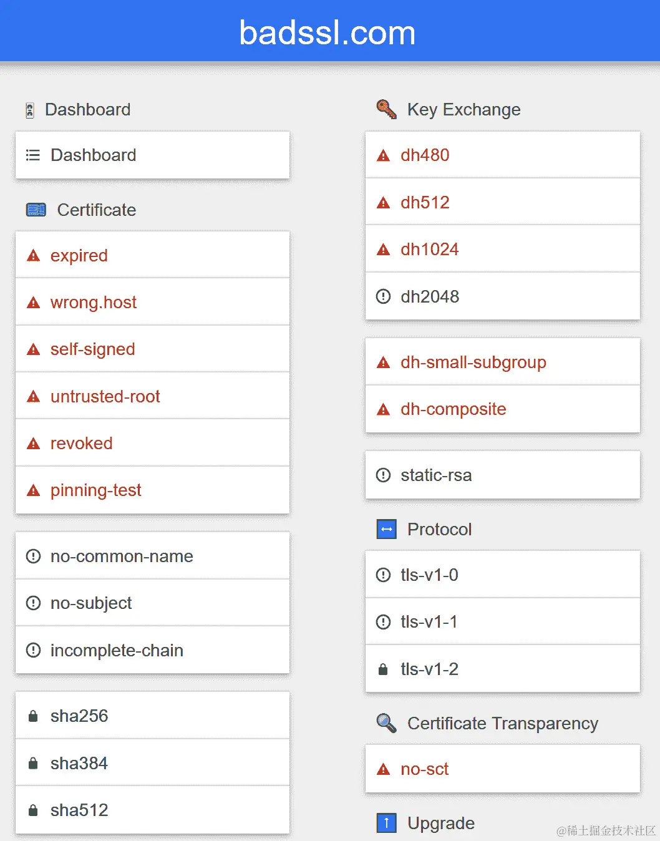Click the lock icon beside sha384
This screenshot has height=841, width=660.
point(33,763)
